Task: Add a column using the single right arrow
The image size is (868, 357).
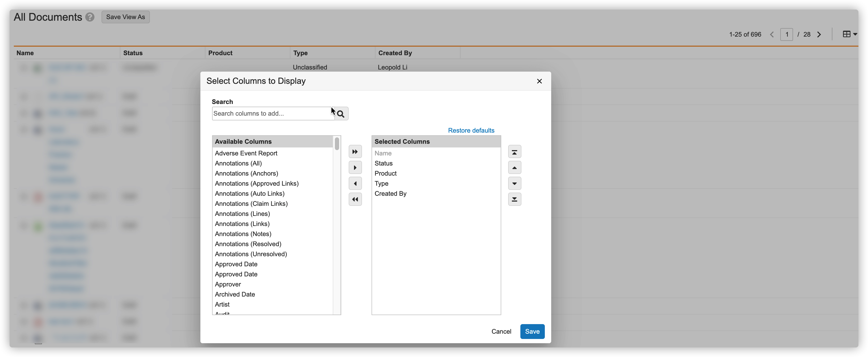Action: point(355,167)
